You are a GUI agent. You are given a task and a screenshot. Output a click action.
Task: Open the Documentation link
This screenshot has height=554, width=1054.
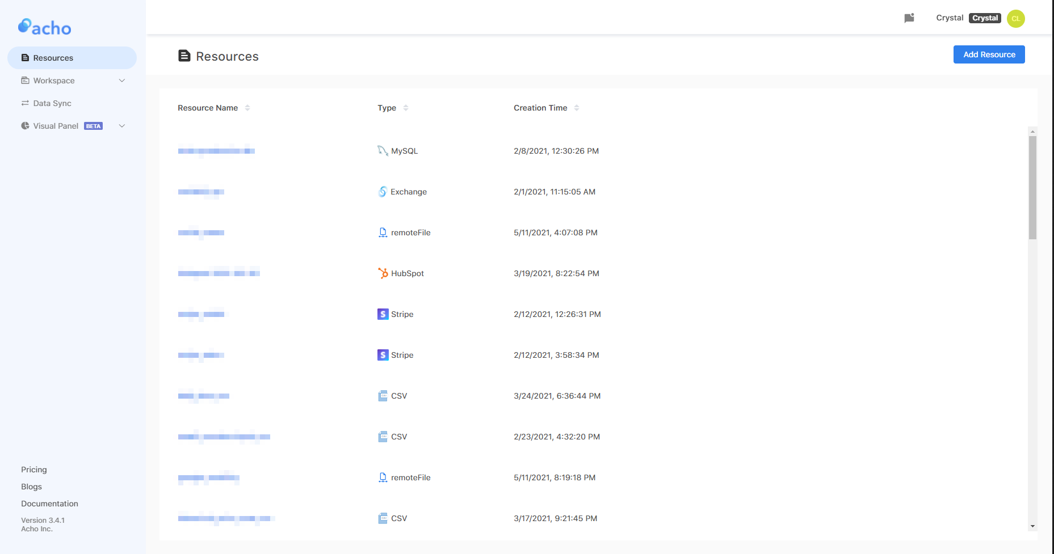pyautogui.click(x=49, y=503)
